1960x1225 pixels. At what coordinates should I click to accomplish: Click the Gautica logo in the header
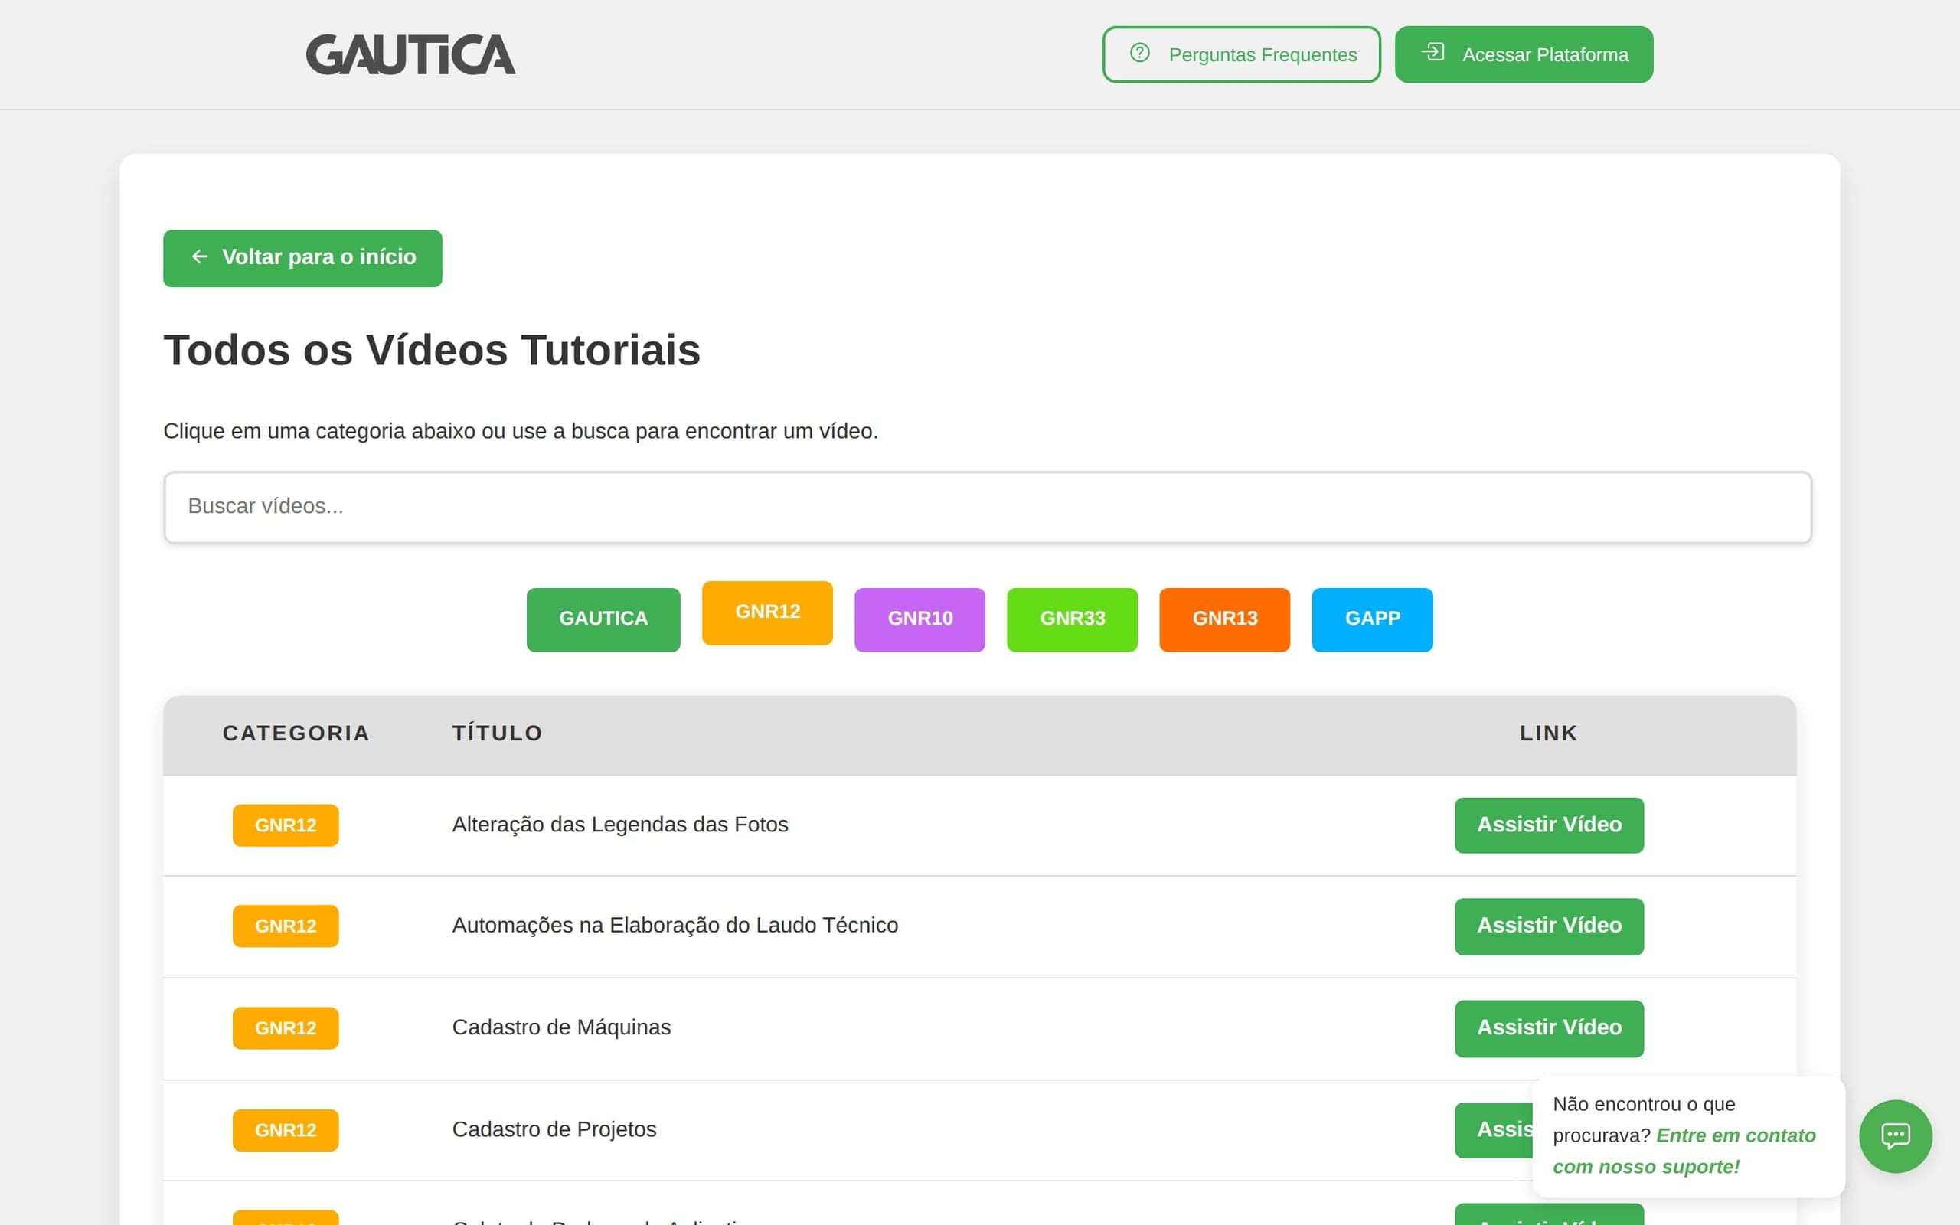point(410,54)
